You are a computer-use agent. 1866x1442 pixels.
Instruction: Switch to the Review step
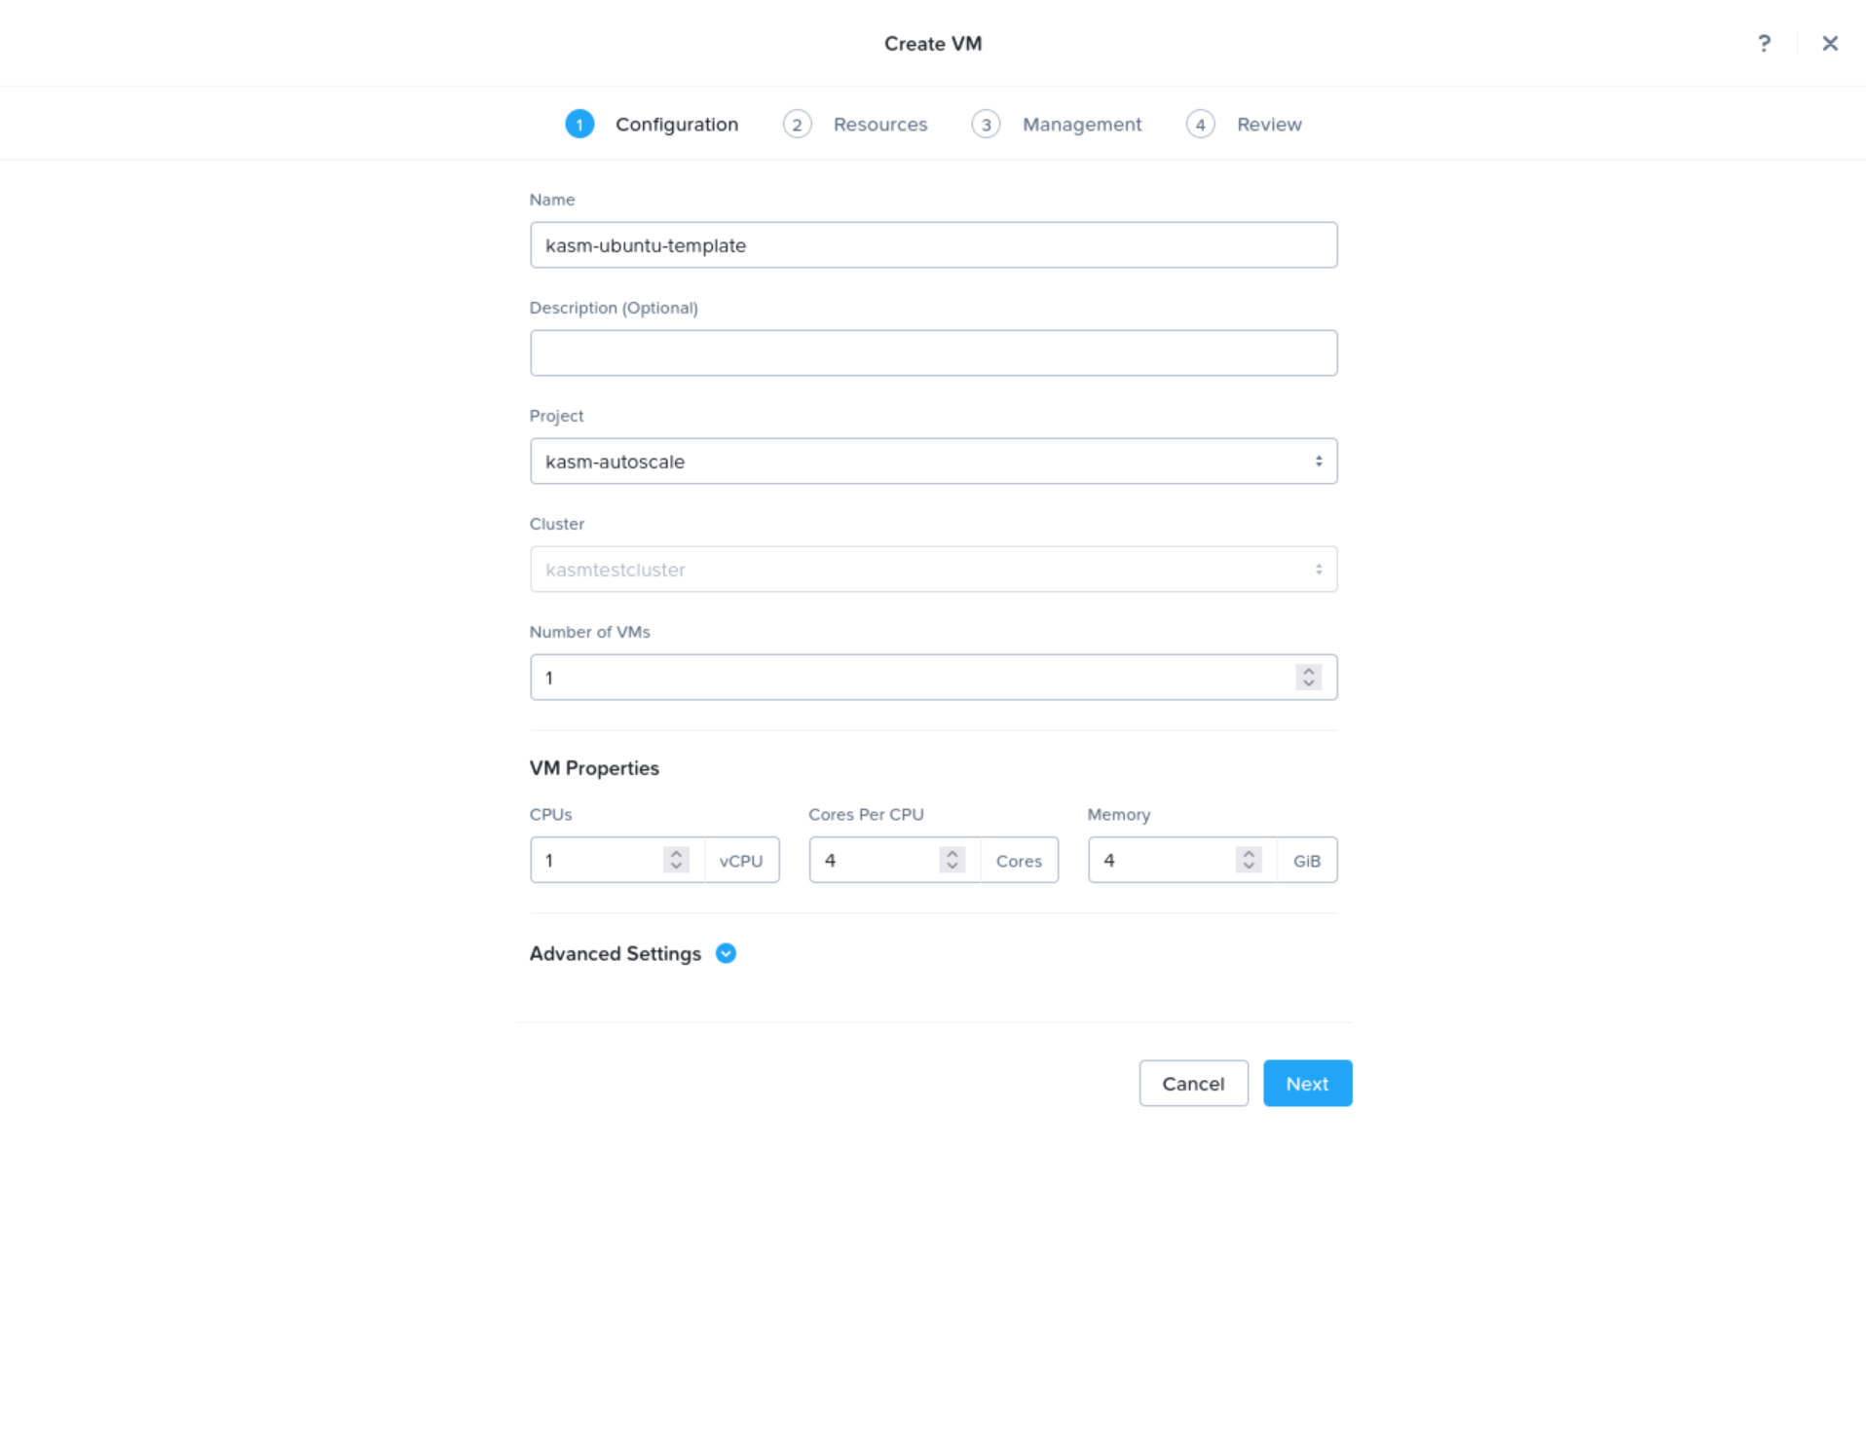pos(1269,124)
